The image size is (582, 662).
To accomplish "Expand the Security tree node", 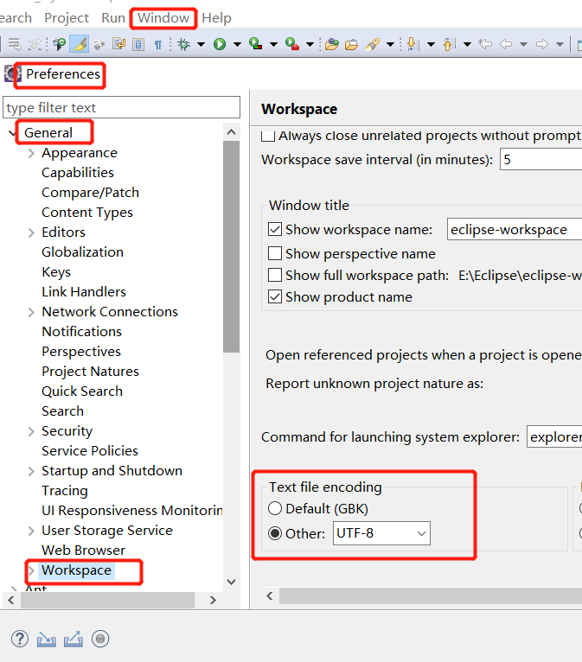I will pos(31,431).
